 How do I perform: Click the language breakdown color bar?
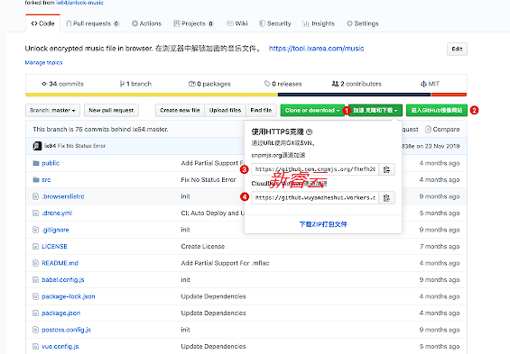coord(246,95)
